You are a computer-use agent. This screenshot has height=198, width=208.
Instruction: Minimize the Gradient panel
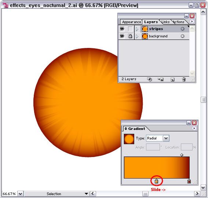[x=189, y=123]
